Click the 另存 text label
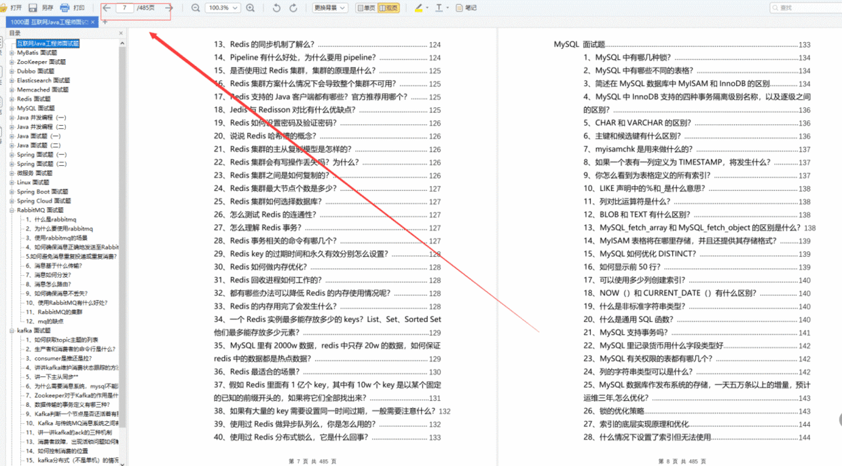 point(48,7)
